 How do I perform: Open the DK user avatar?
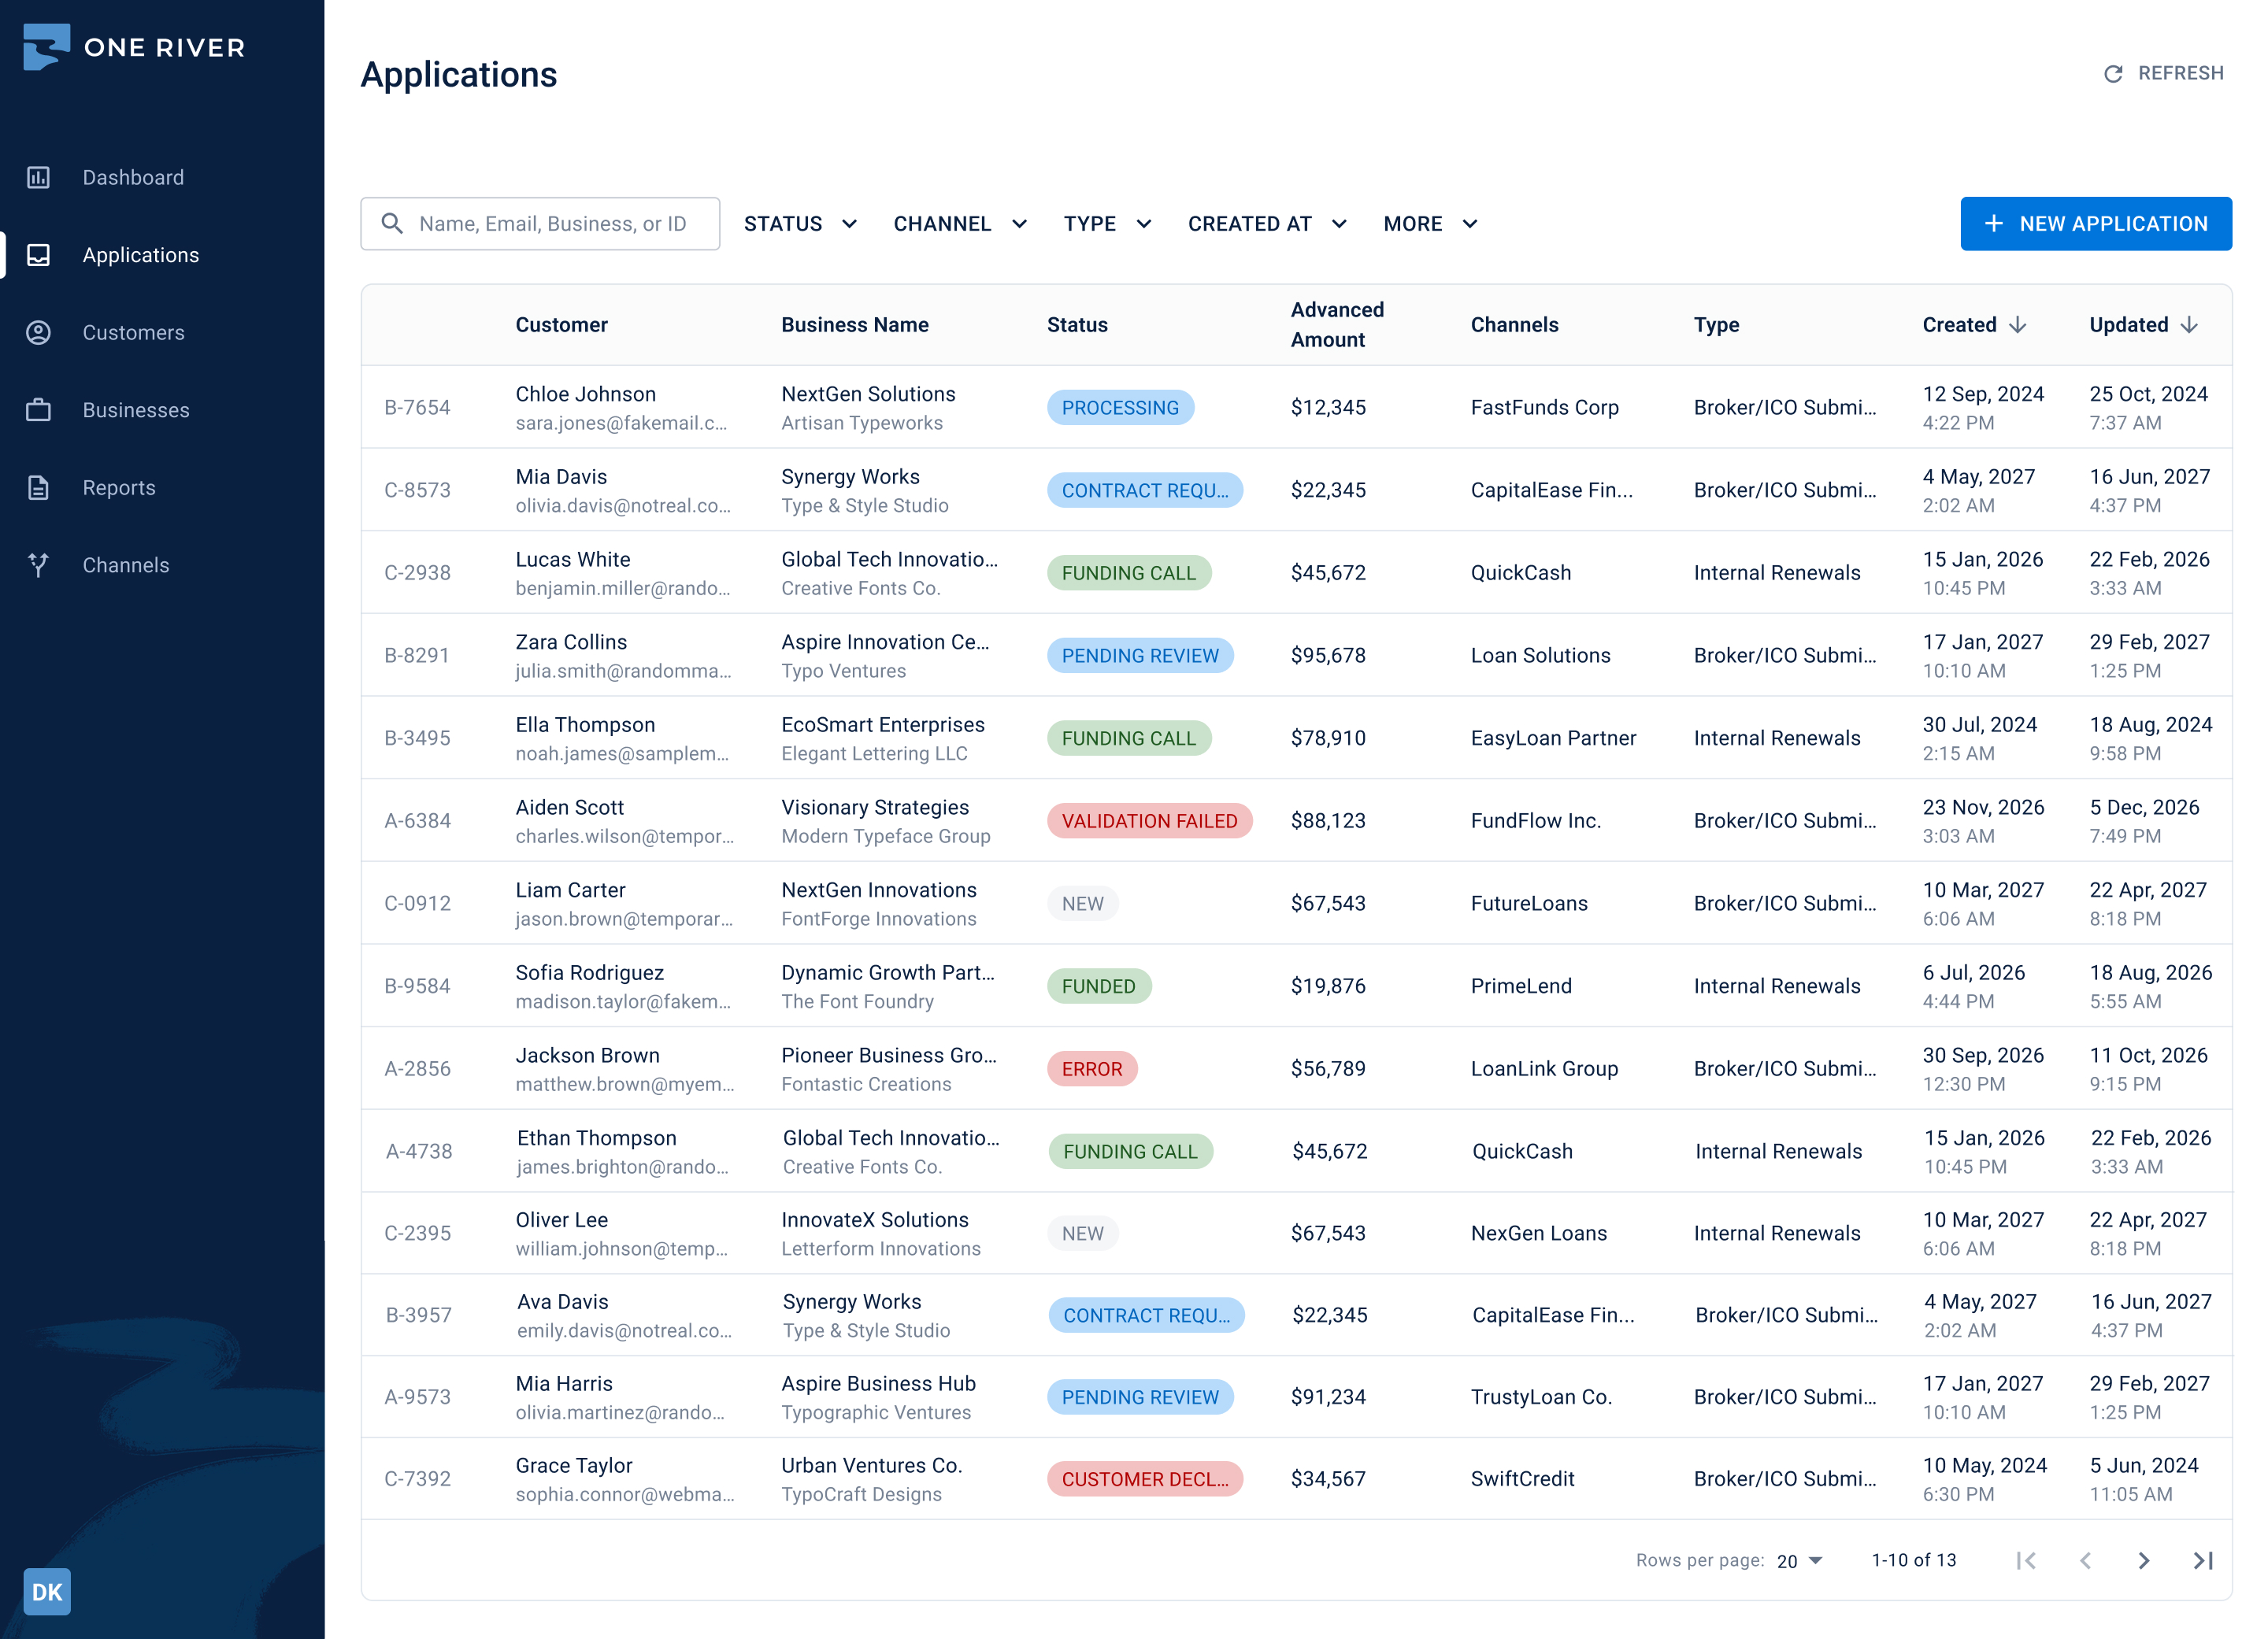click(x=47, y=1591)
